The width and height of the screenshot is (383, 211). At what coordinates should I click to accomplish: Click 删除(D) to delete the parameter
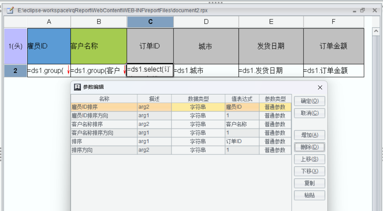(x=309, y=147)
